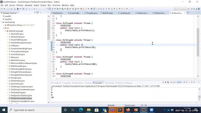Open the Navigate menu
Screen dimensions: 201x113
tap(29, 5)
